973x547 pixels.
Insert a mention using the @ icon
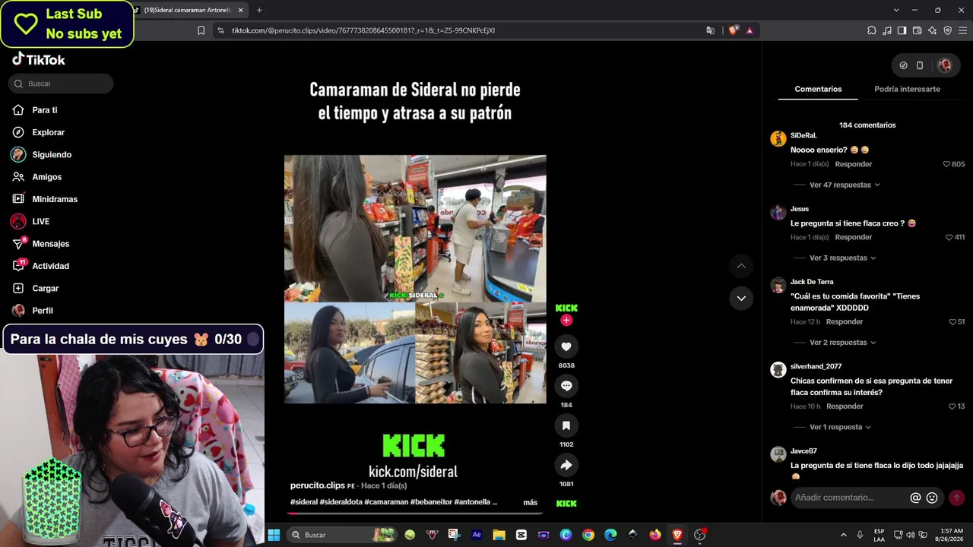point(915,498)
